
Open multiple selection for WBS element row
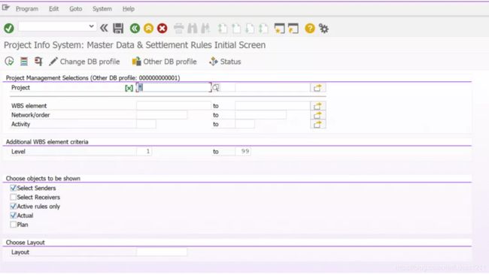(317, 106)
